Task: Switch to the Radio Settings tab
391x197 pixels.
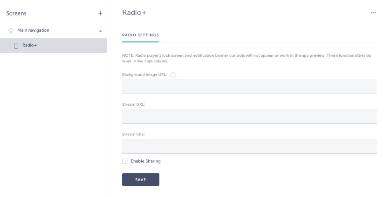Action: pyautogui.click(x=140, y=35)
